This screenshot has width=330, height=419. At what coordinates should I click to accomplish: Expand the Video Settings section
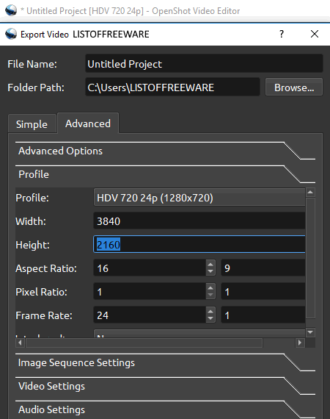point(165,386)
